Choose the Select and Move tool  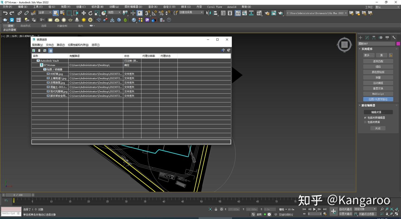pos(84,13)
